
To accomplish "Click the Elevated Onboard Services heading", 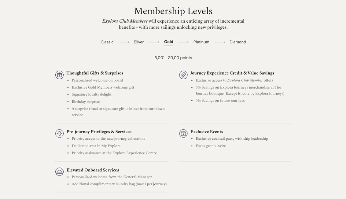I will pyautogui.click(x=93, y=170).
